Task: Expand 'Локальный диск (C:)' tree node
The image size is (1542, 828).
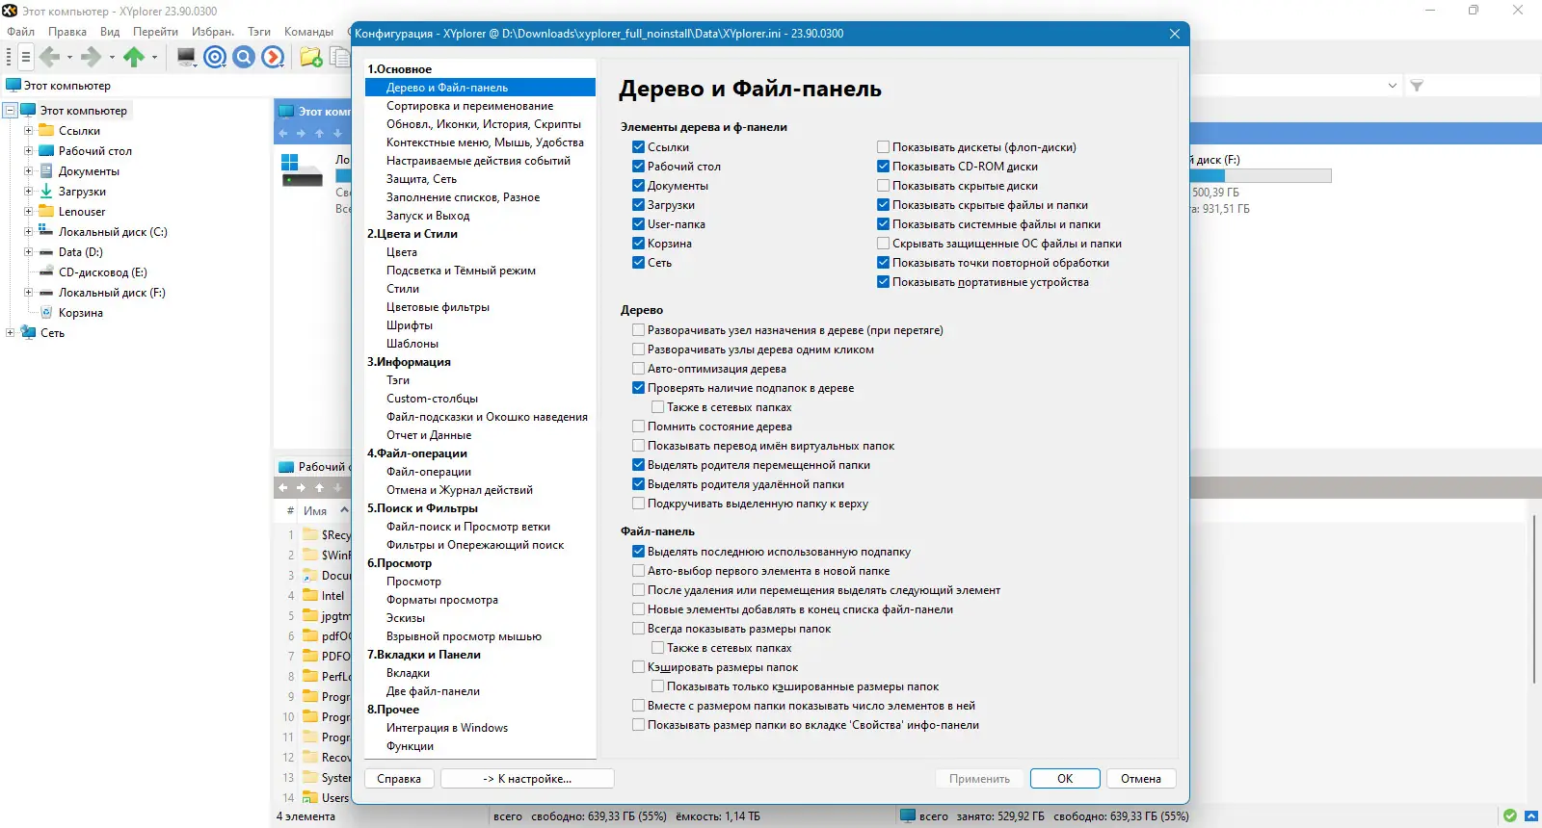Action: [29, 232]
